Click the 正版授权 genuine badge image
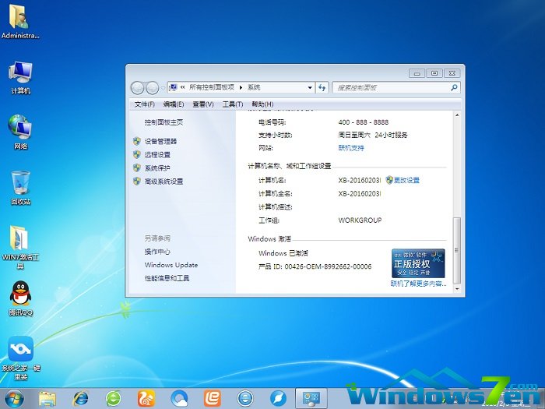This screenshot has width=545, height=409. (x=418, y=263)
